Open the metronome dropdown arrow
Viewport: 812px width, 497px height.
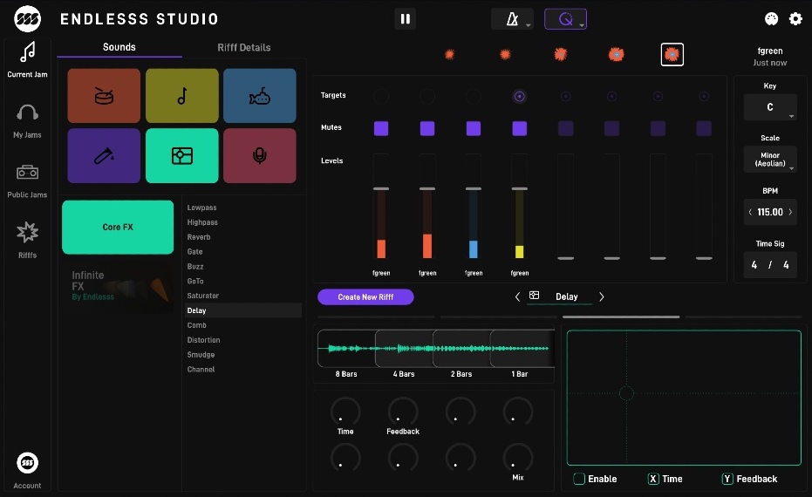(x=528, y=24)
